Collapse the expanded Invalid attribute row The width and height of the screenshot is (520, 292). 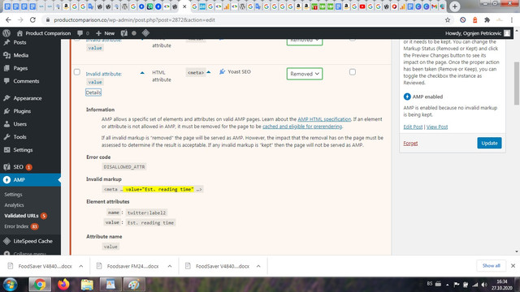point(142,73)
